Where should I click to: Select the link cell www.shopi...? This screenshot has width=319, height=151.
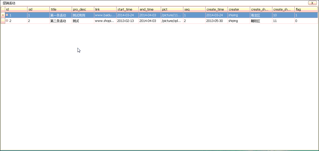[105, 21]
